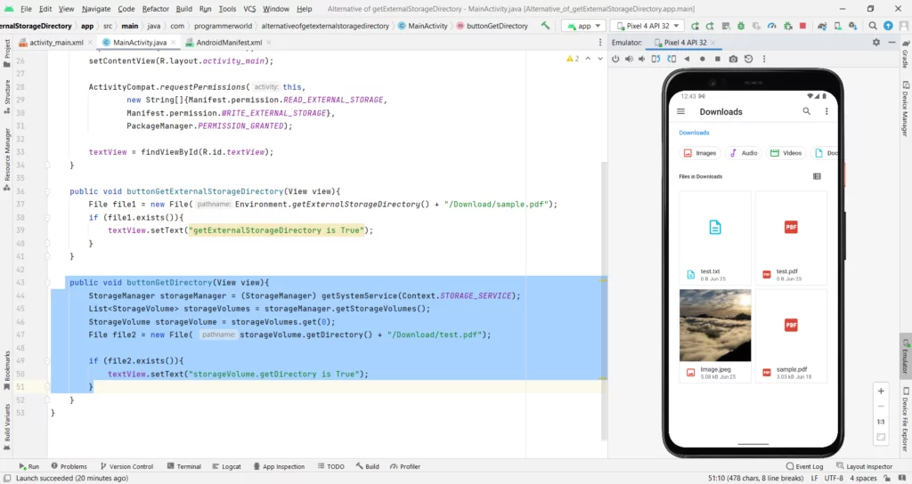
Task: Take emulator screenshot with camera icon
Action: coord(733,59)
